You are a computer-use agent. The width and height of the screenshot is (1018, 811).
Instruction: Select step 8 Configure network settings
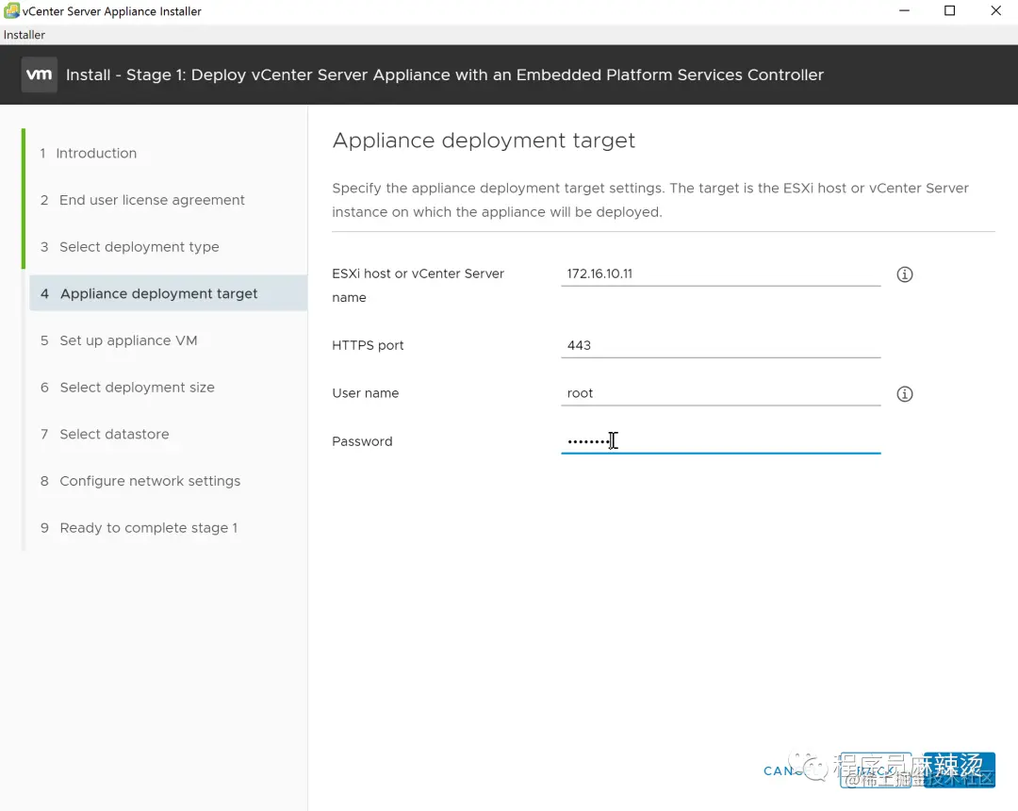click(140, 481)
